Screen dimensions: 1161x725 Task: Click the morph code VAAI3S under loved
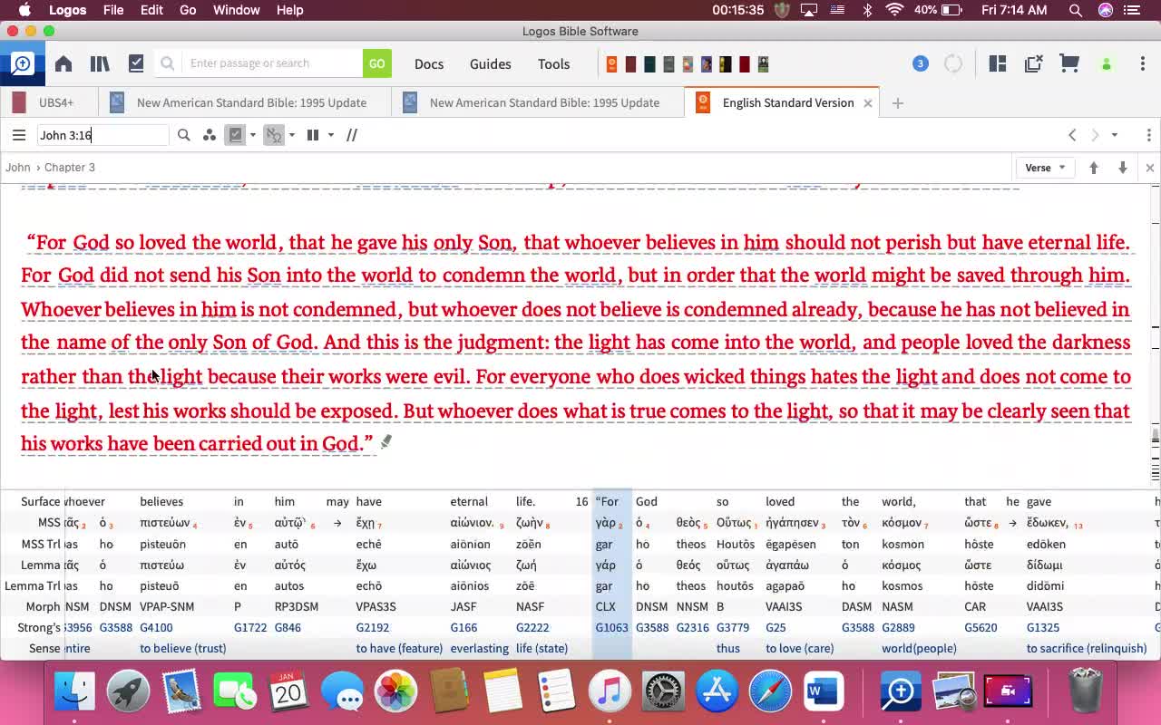[784, 606]
